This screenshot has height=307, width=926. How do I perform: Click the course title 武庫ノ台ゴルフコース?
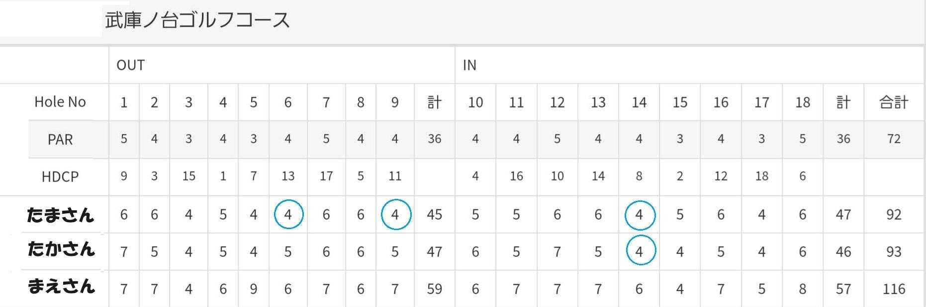tap(197, 20)
